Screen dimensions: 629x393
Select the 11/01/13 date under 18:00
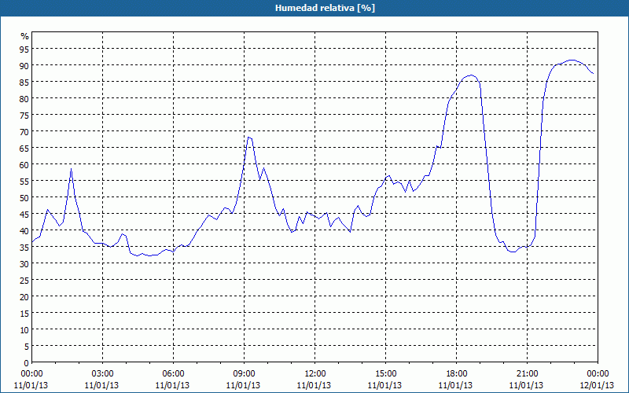[x=456, y=385]
